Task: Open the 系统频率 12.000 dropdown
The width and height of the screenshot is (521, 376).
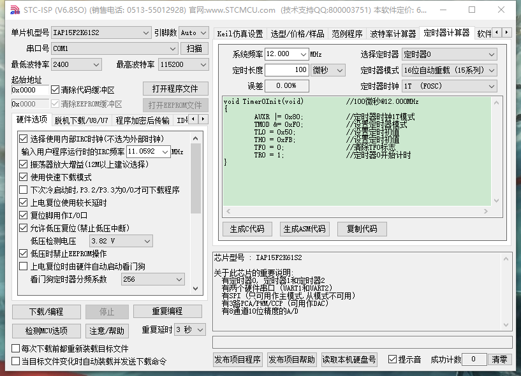Action: (287, 54)
